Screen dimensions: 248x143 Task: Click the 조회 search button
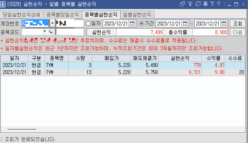[237, 24]
